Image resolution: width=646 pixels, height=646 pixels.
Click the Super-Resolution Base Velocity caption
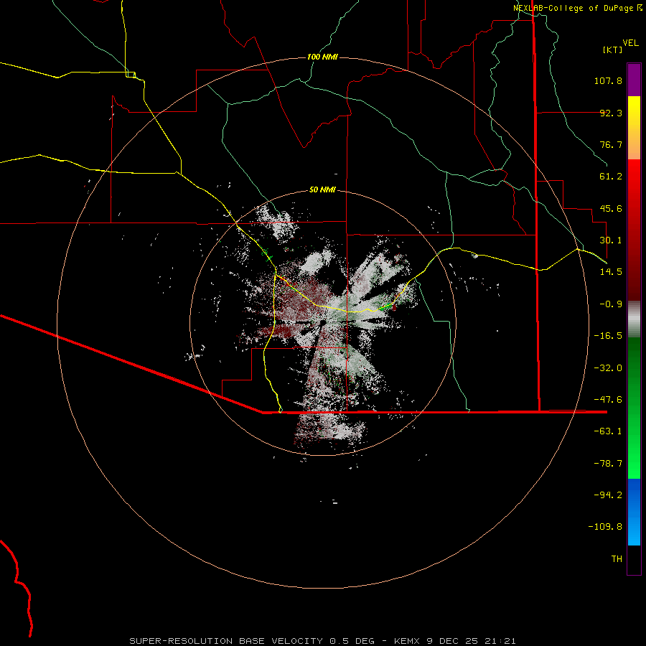[x=322, y=641]
